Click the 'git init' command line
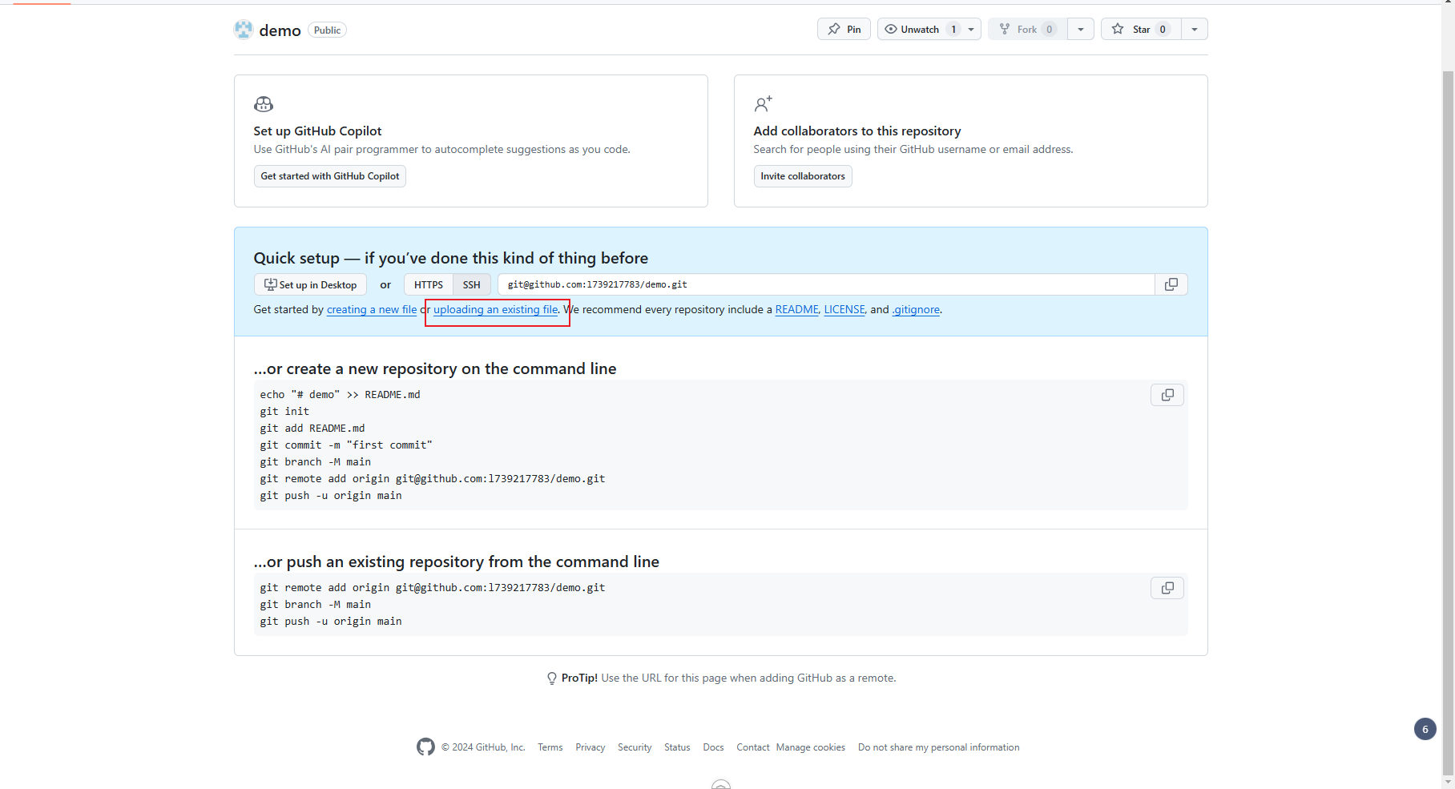This screenshot has height=789, width=1455. tap(284, 412)
